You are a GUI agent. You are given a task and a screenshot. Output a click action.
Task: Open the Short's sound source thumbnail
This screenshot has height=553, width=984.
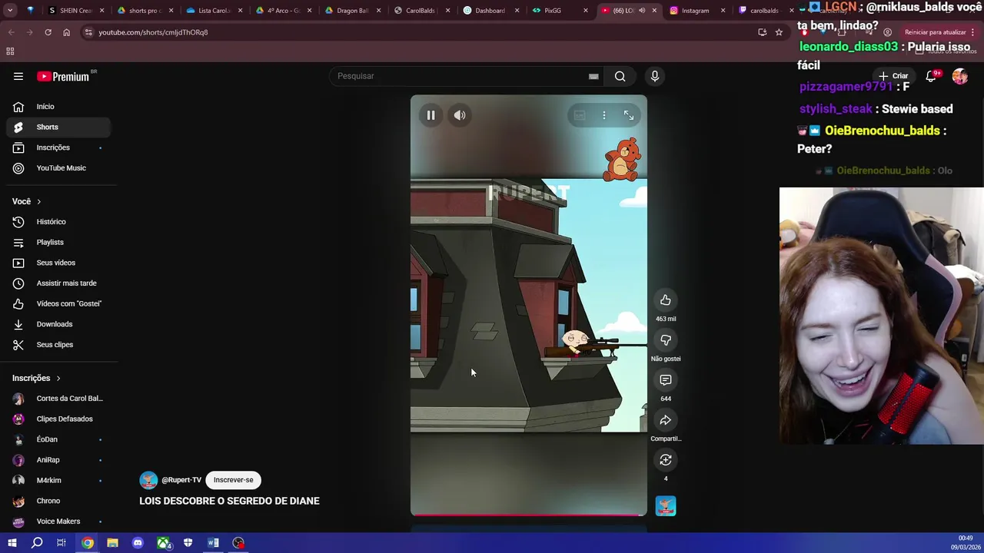(x=666, y=506)
